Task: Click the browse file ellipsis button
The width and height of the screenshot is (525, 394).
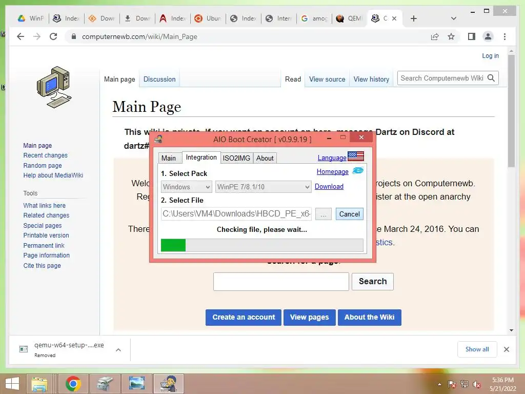Action: [x=324, y=214]
